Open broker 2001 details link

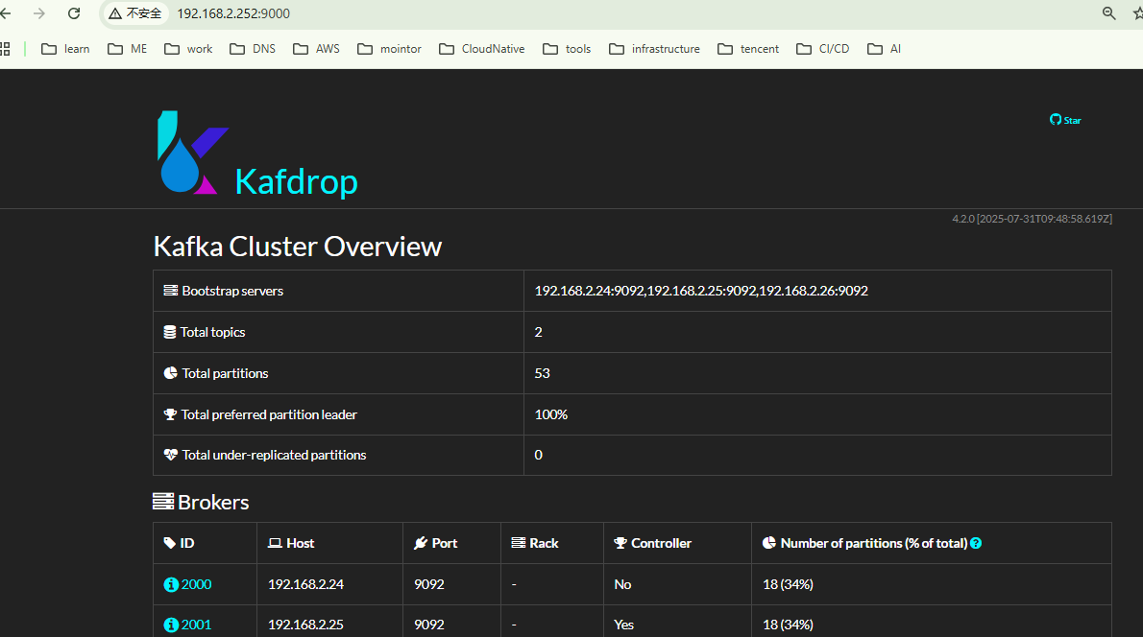pos(196,625)
